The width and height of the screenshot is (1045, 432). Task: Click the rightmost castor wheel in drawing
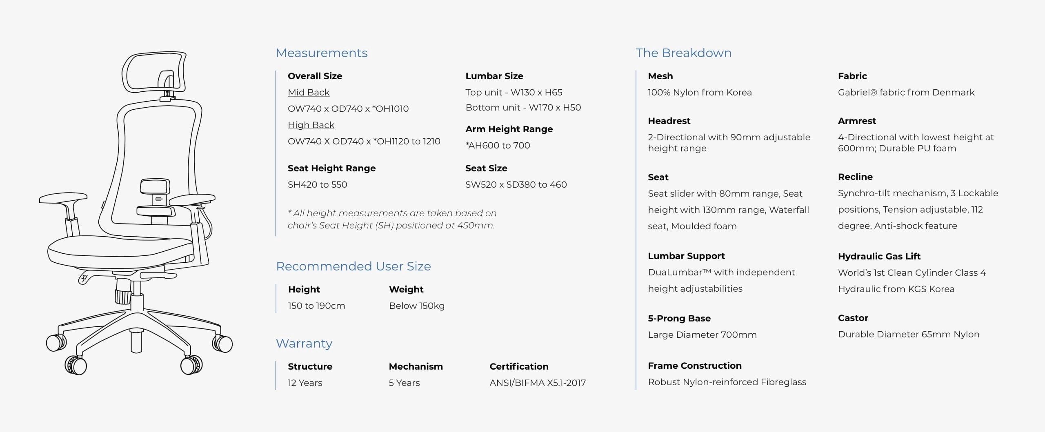click(x=222, y=343)
